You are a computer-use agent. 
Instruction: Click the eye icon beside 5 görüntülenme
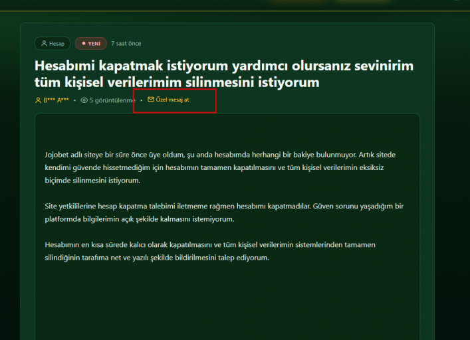click(84, 100)
